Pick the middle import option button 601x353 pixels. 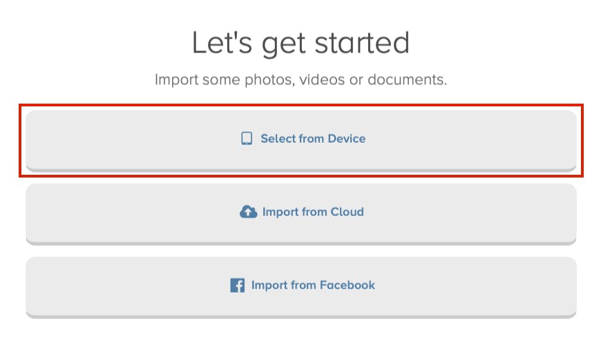coord(301,214)
